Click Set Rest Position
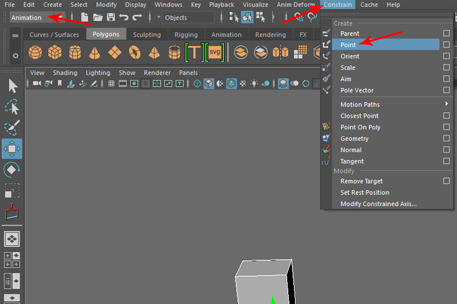The image size is (457, 304). coord(365,193)
